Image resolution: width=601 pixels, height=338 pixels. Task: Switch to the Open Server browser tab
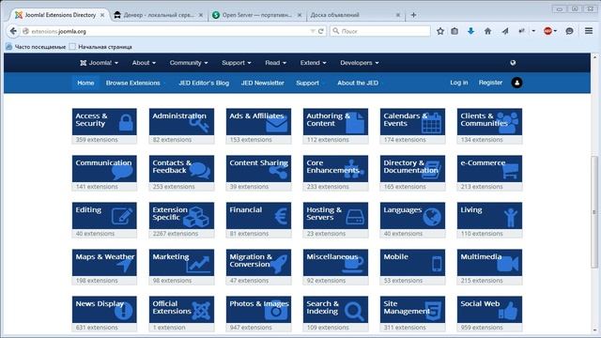[256, 15]
